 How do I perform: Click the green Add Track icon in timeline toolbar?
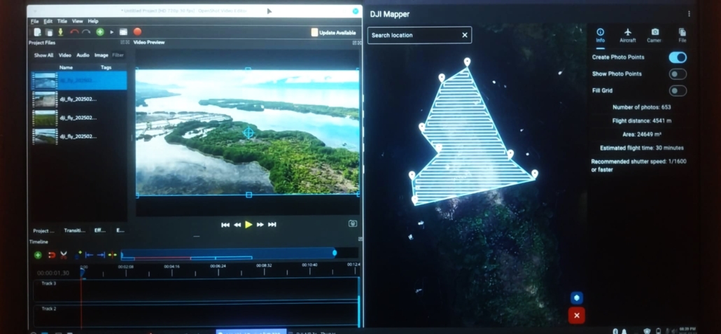point(38,255)
